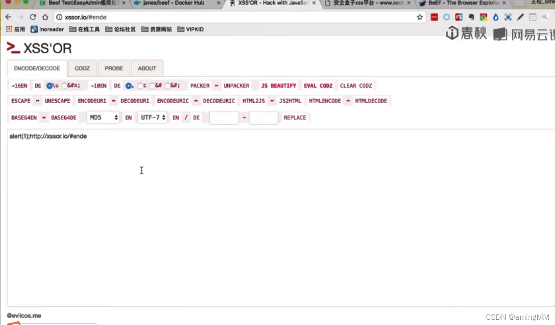Click the UNPACKER button
The height and width of the screenshot is (325, 555).
click(237, 86)
